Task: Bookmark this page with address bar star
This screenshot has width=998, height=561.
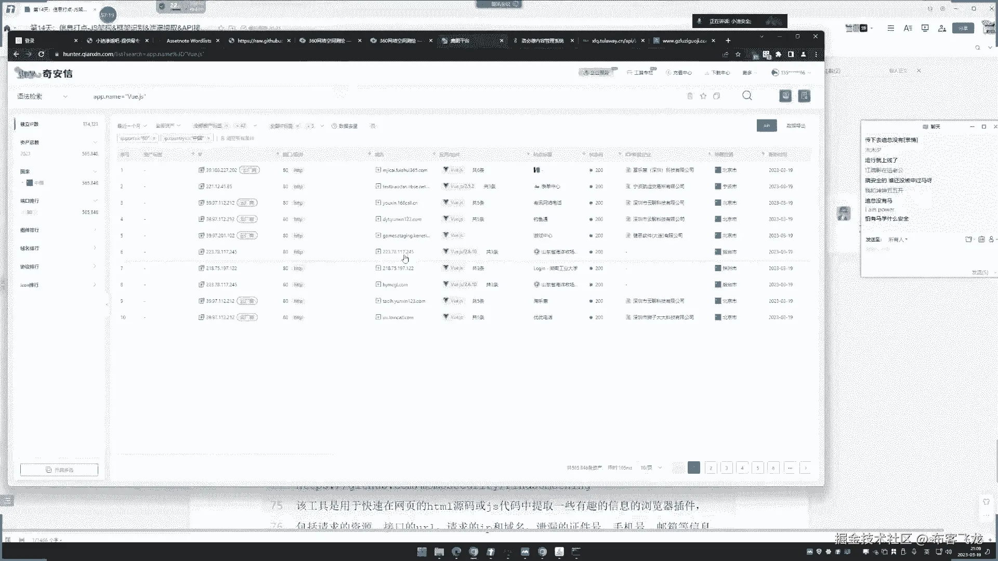Action: tap(738, 54)
